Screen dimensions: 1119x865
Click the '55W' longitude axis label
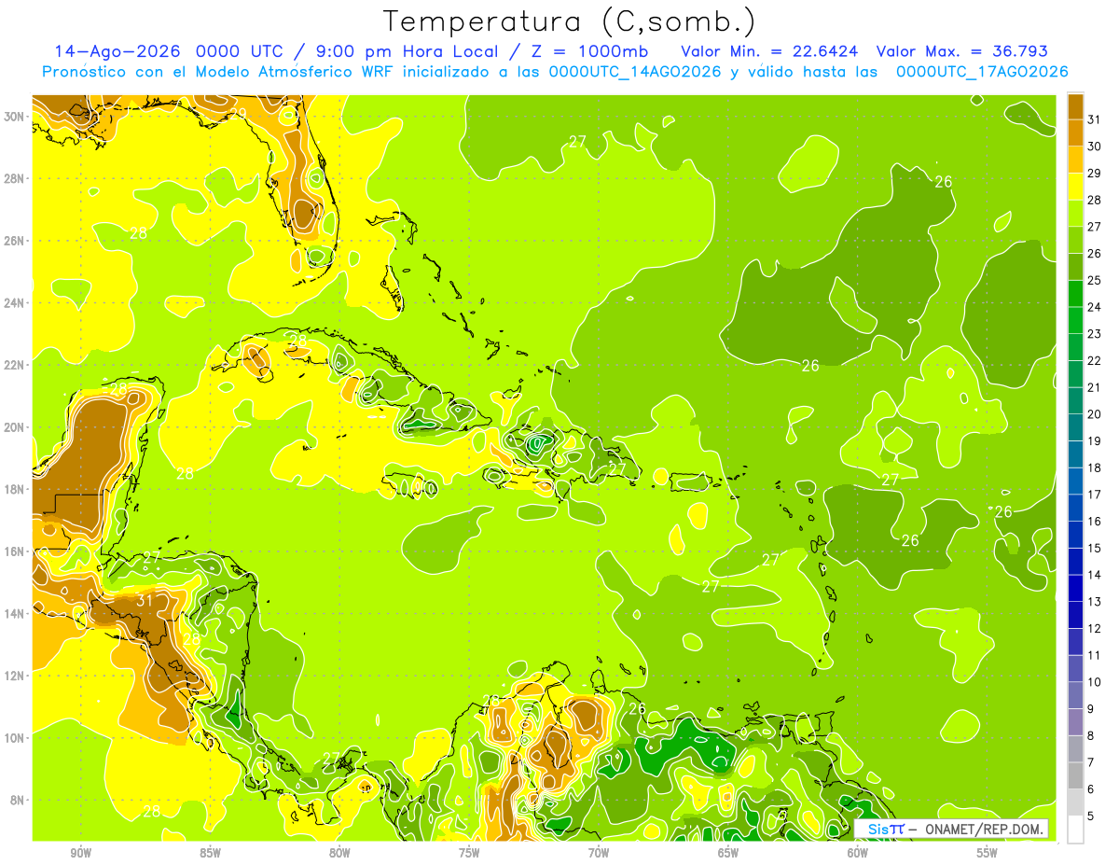[988, 853]
